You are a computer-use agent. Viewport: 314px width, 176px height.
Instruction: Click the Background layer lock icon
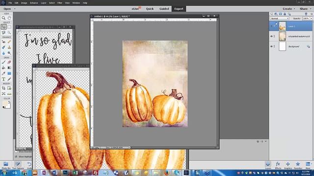point(308,46)
